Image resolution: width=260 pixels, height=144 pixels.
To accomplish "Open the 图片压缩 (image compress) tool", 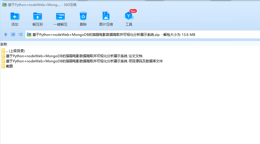I will point(106,16).
